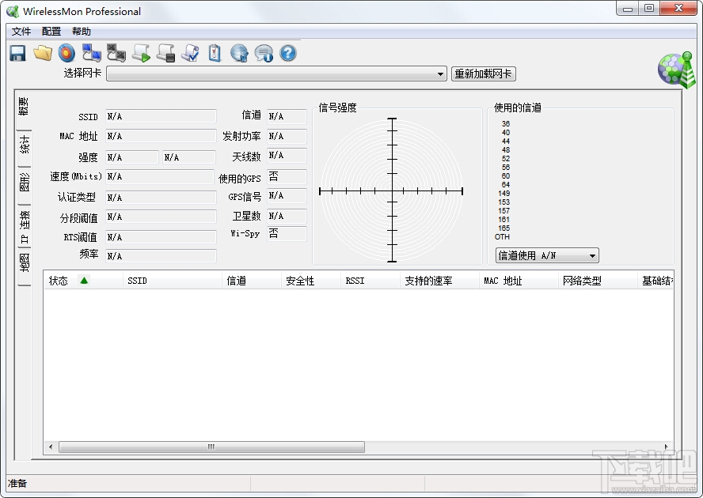Click the 信号强度 radar chart

(392, 191)
